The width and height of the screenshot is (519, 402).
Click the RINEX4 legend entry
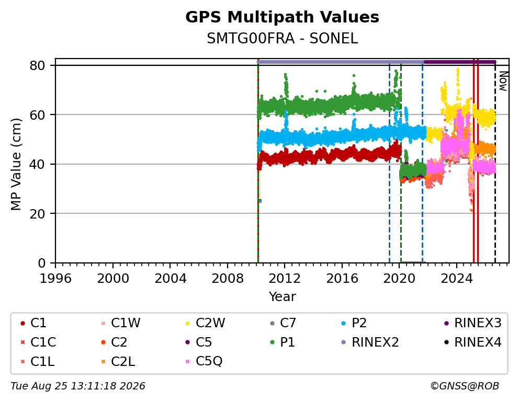coord(472,342)
